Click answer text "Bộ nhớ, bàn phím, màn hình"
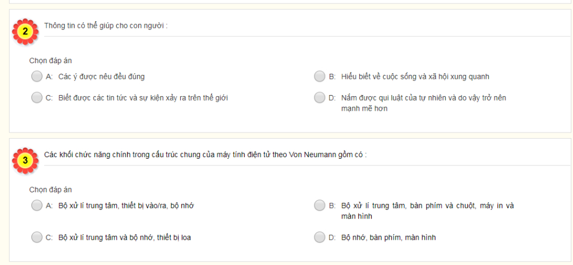The image size is (573, 265). (388, 237)
